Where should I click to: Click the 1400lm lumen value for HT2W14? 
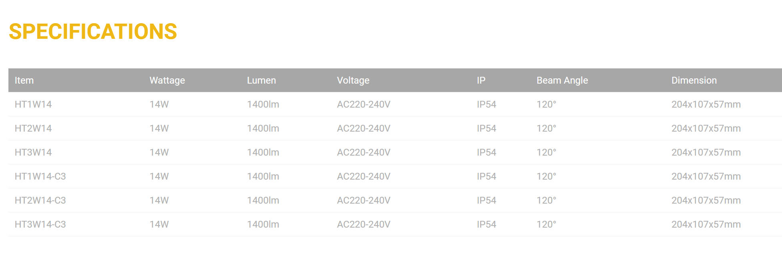[x=263, y=128]
